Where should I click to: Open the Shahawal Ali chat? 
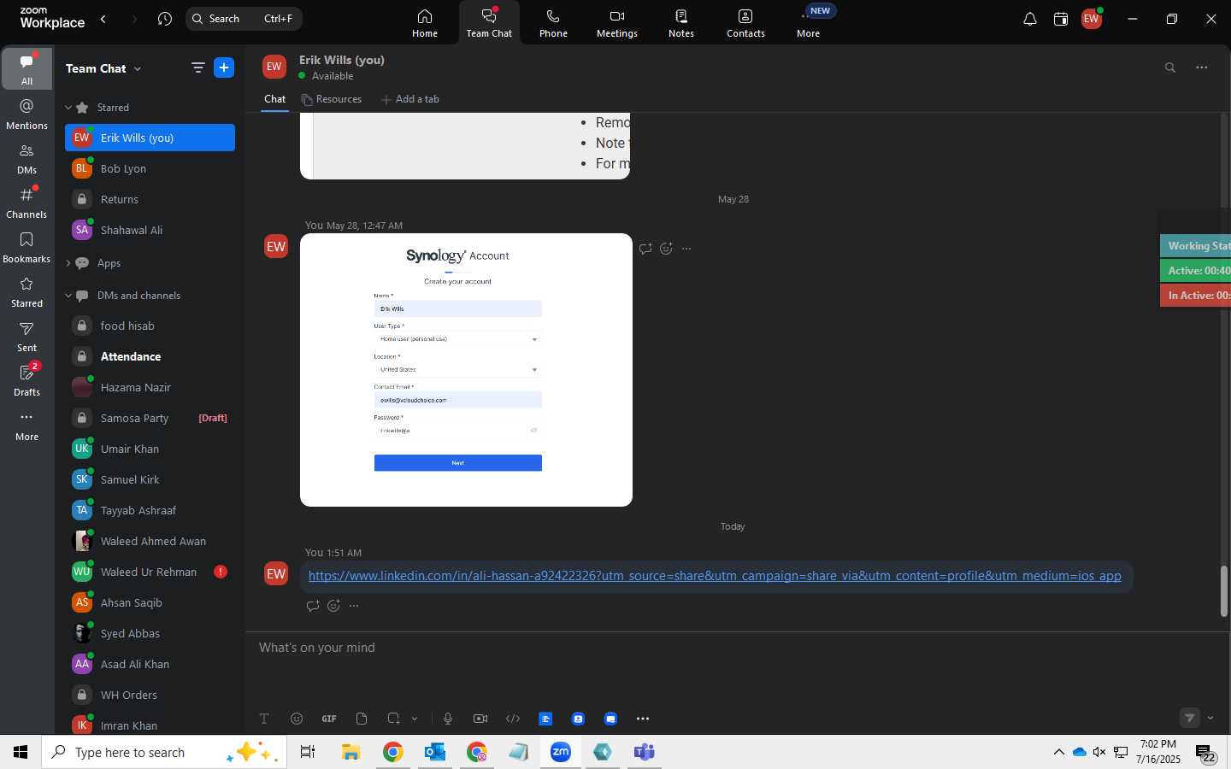click(x=150, y=230)
